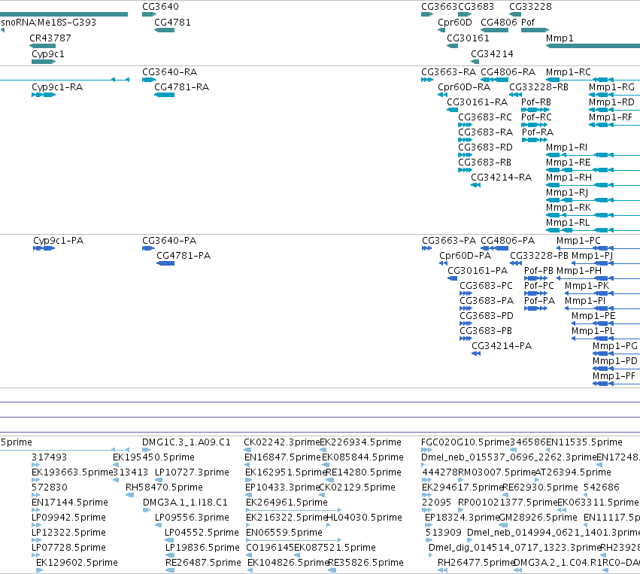The height and width of the screenshot is (574, 640).
Task: Click the EK129602.5prime EST
Action: pyautogui.click(x=39, y=571)
